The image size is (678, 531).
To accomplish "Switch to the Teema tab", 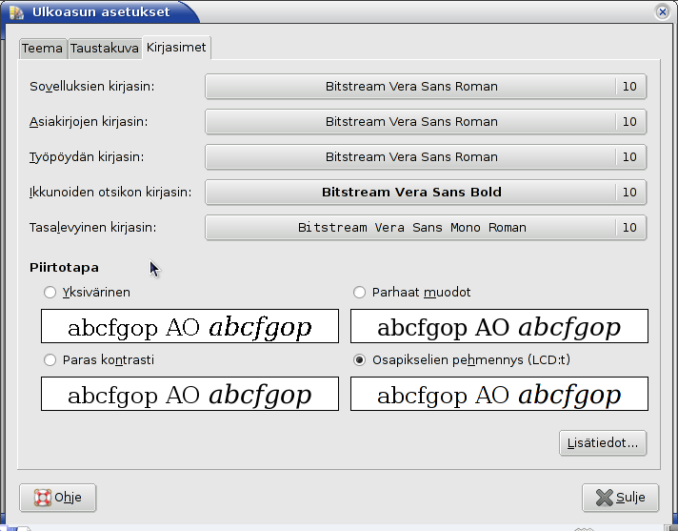I will click(x=42, y=48).
